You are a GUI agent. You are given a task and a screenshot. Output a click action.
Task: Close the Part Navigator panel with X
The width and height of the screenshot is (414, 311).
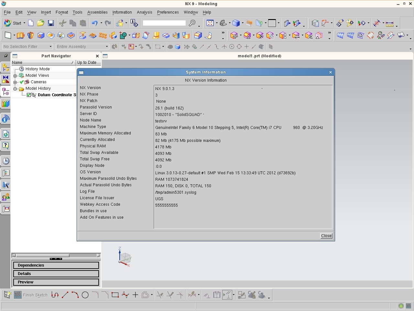pyautogui.click(x=97, y=56)
